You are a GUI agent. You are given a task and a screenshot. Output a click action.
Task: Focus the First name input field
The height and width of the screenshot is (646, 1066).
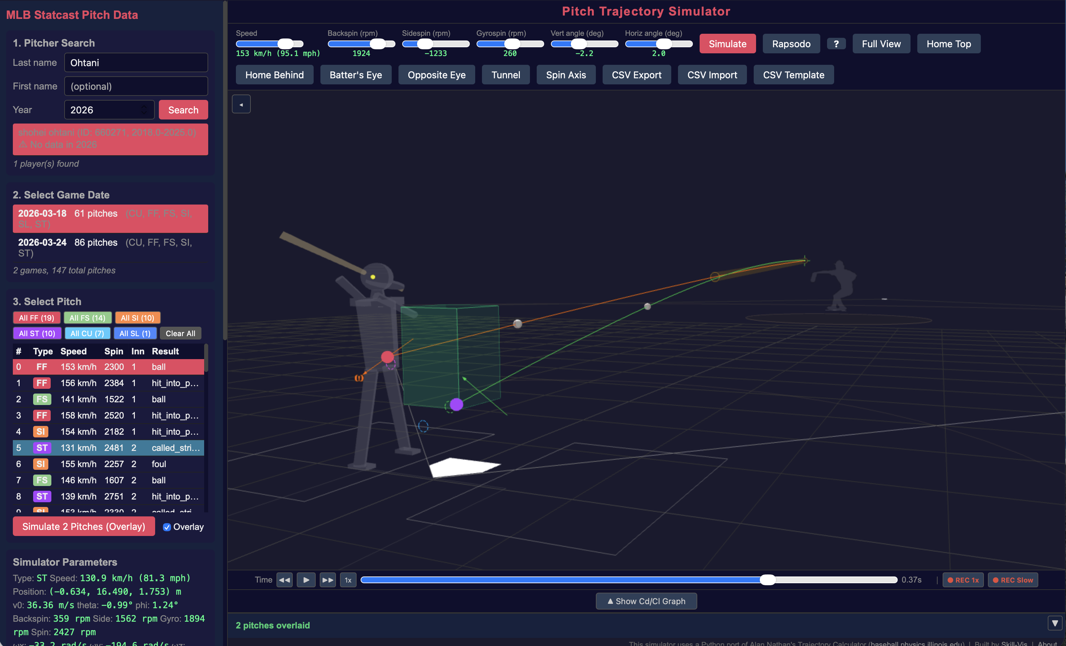136,86
